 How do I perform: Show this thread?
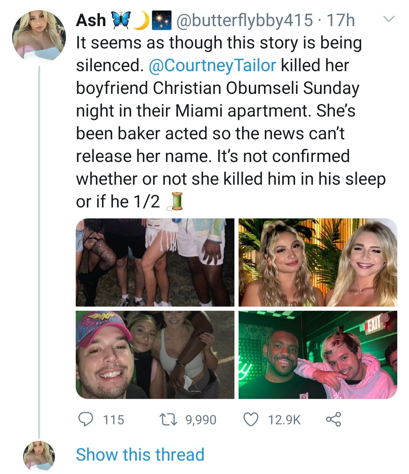tap(140, 454)
